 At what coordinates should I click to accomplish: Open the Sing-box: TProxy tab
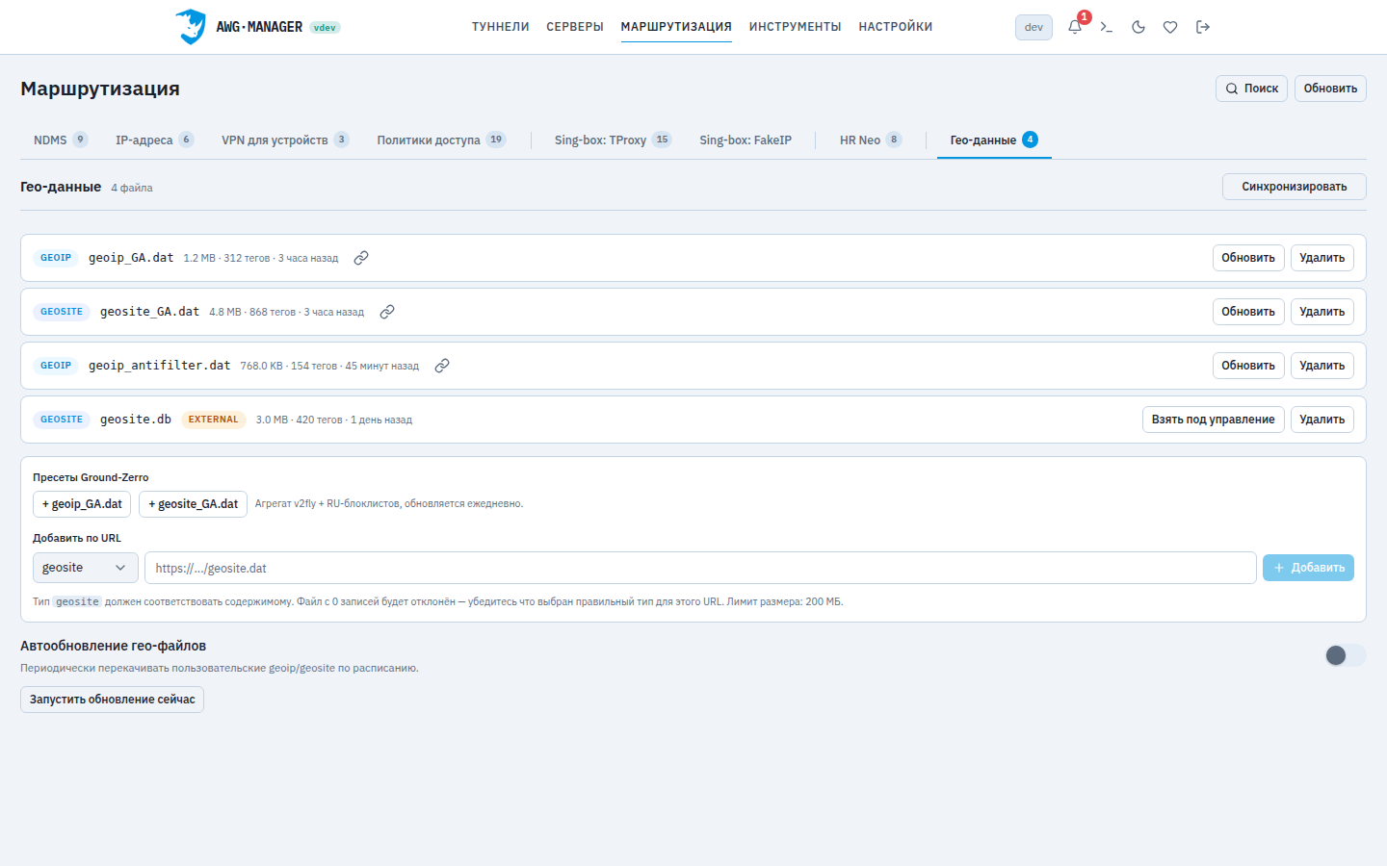613,140
